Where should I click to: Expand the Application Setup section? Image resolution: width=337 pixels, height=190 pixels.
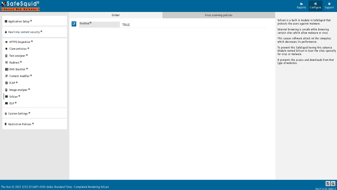(34, 21)
